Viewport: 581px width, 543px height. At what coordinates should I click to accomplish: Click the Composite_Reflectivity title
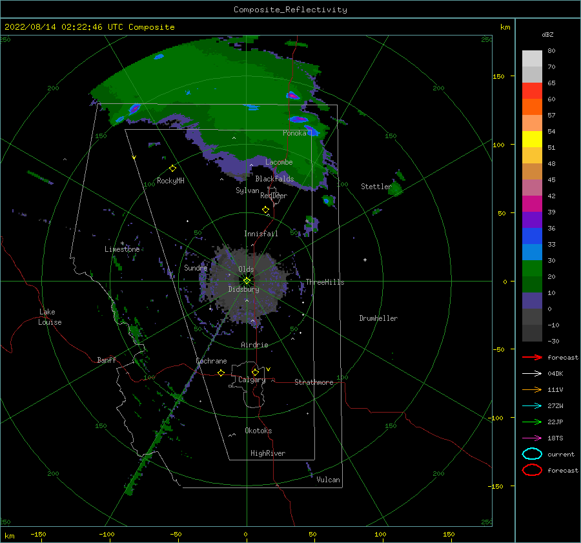(290, 10)
